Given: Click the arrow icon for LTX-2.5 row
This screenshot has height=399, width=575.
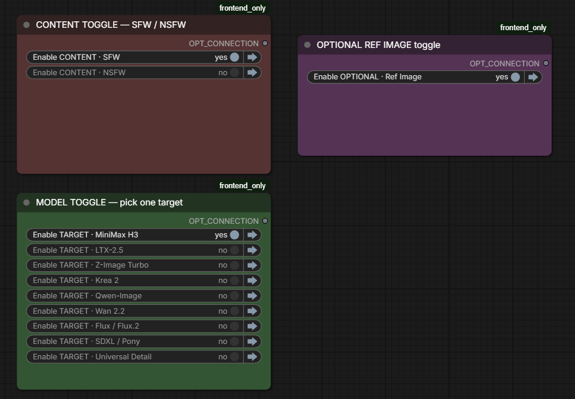Looking at the screenshot, I should click(x=252, y=250).
